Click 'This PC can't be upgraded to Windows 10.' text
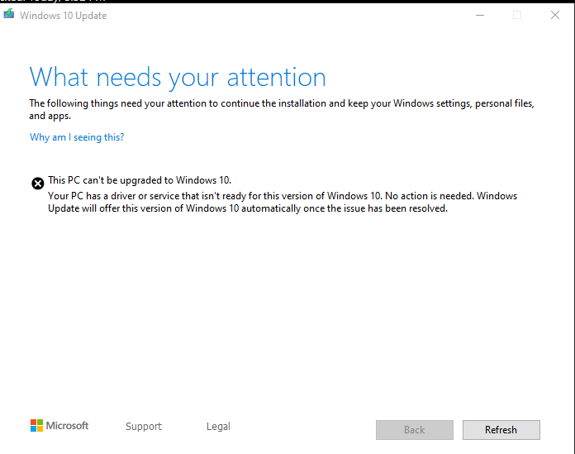 pos(140,180)
